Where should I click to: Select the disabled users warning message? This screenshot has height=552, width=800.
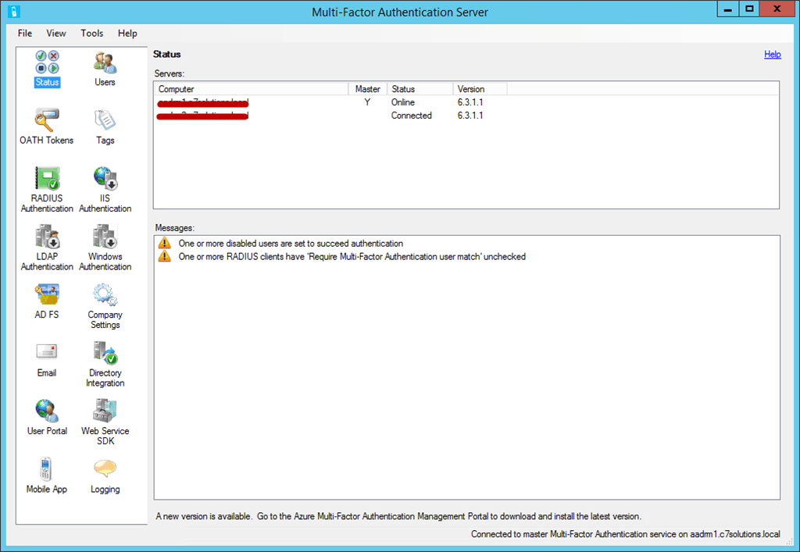click(x=291, y=243)
